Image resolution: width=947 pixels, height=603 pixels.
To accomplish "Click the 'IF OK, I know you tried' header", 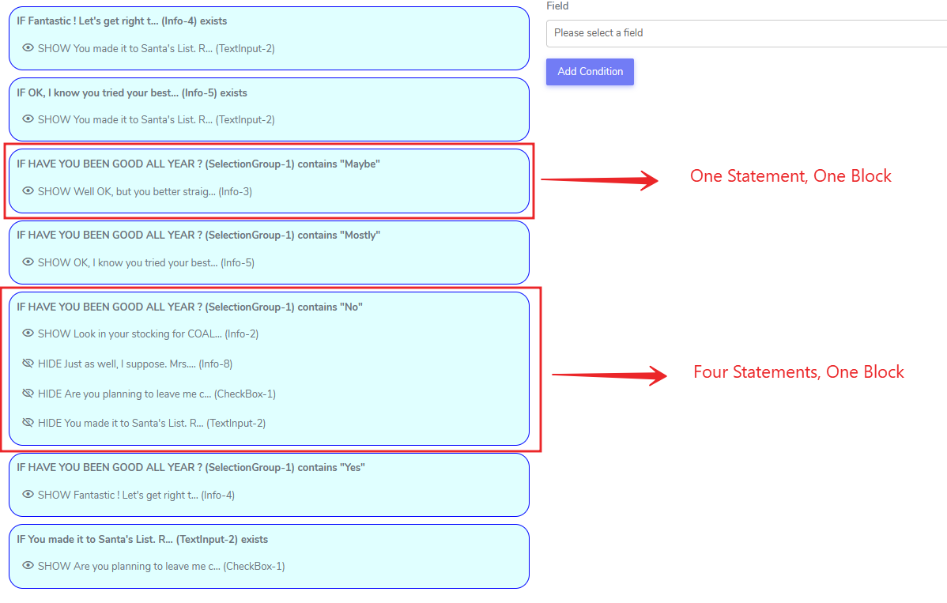I will [x=132, y=92].
